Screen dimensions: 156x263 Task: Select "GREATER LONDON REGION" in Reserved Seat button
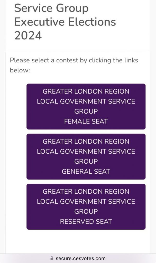(x=86, y=192)
